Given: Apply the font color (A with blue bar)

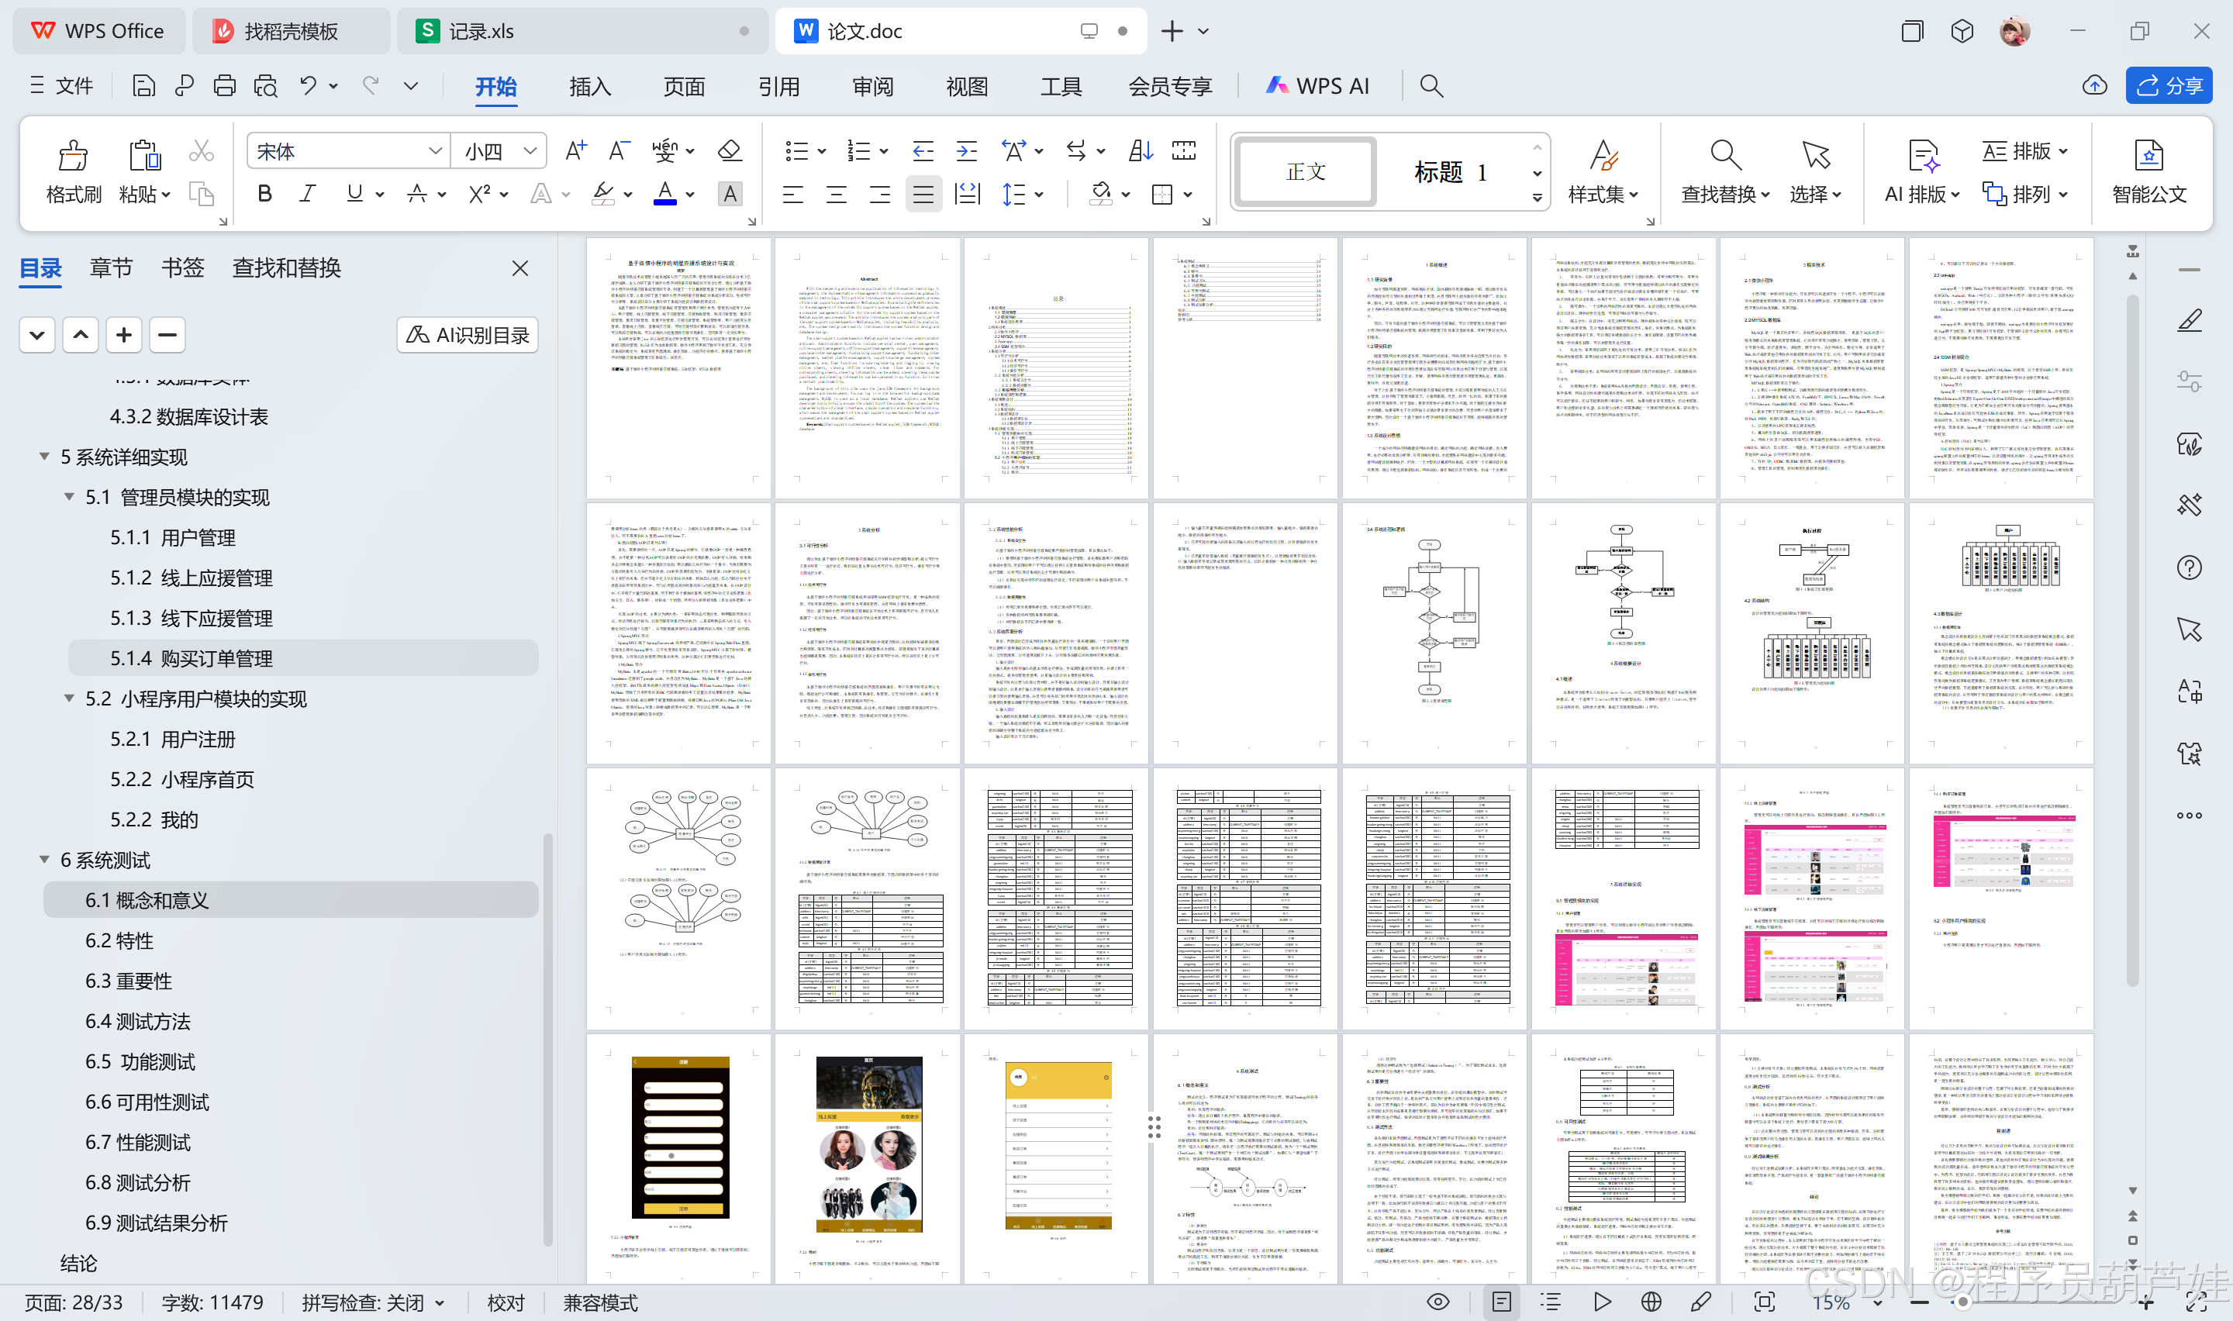Looking at the screenshot, I should click(x=664, y=194).
